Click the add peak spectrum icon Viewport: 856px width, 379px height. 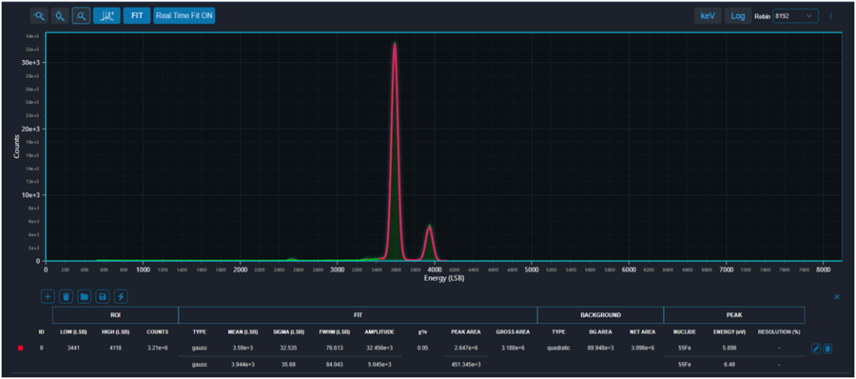click(106, 16)
